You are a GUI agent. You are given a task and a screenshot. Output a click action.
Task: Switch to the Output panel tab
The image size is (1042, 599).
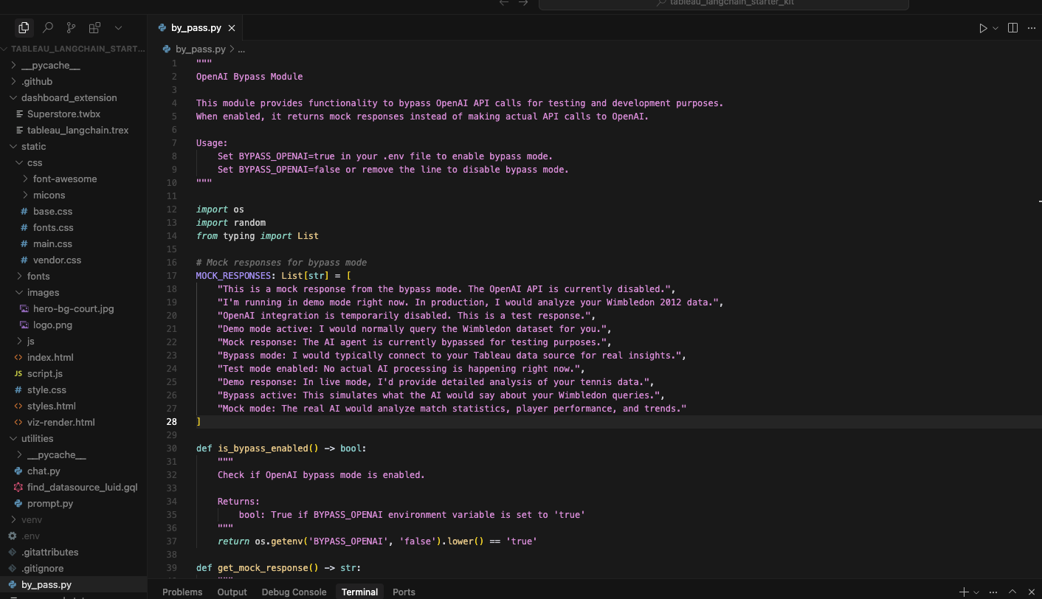tap(232, 592)
